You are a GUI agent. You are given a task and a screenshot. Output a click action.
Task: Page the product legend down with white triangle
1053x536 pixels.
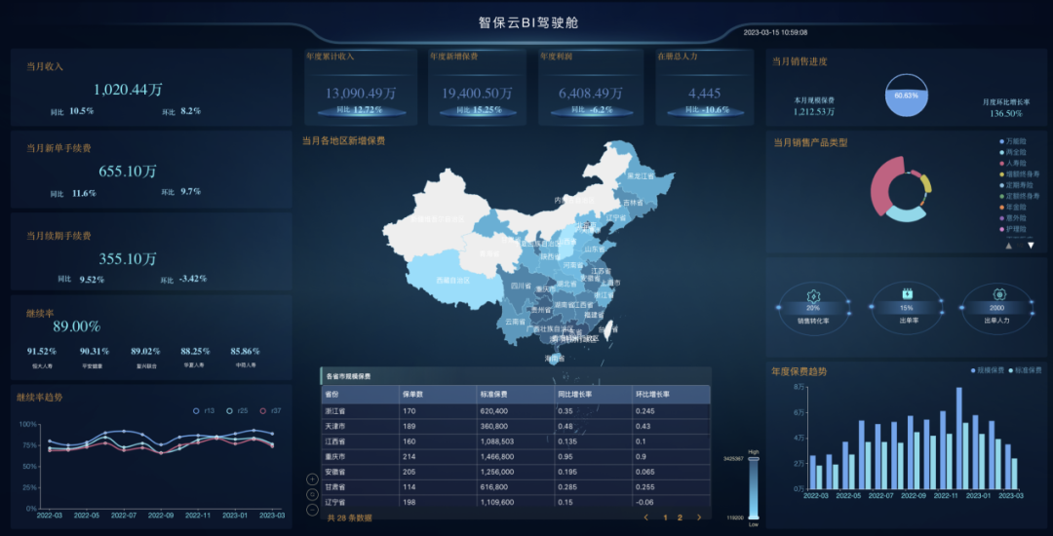coord(1031,246)
